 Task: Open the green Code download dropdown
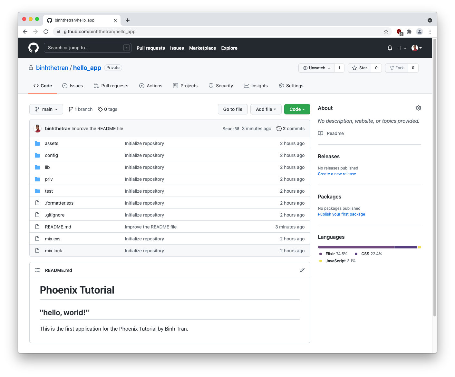point(297,109)
